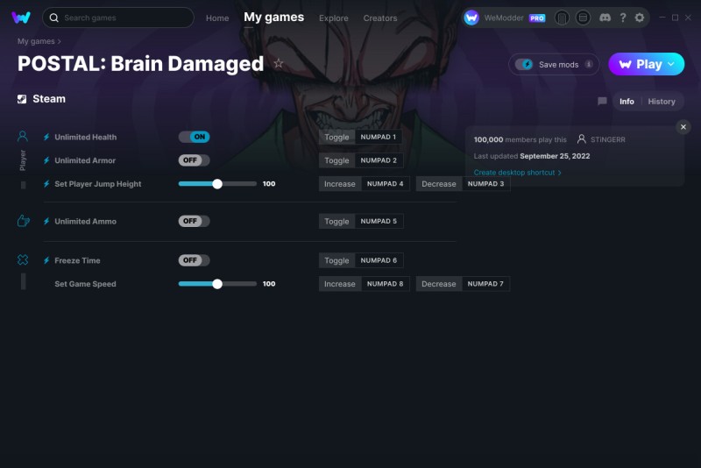Turn off Unlimited Health toggle
The width and height of the screenshot is (701, 468).
coord(194,137)
